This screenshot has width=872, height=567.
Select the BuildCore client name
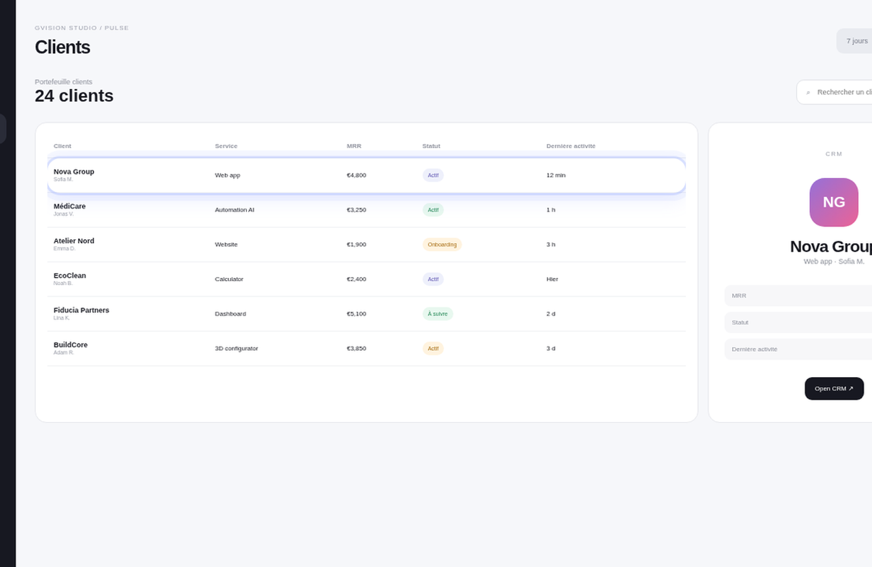coord(70,345)
